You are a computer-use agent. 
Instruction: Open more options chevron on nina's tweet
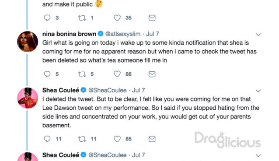pos(258,35)
